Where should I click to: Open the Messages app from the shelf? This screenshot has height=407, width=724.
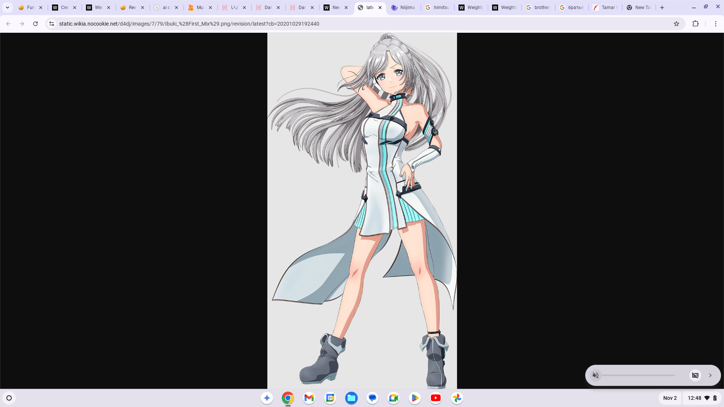tap(373, 398)
